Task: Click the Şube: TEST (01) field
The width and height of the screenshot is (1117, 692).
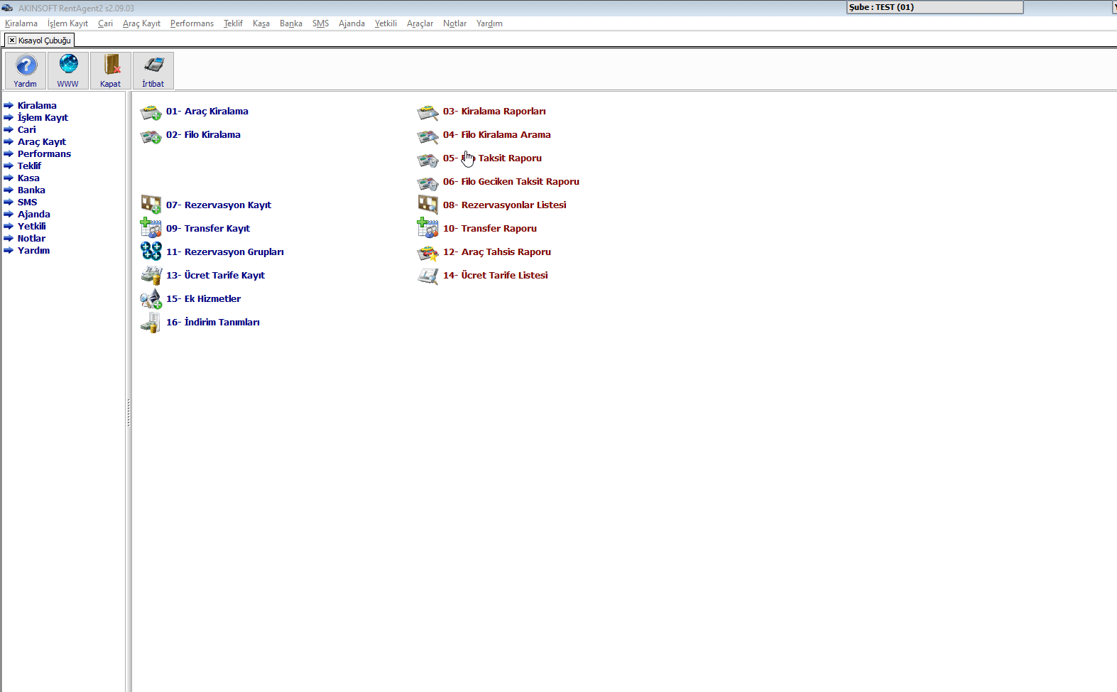Action: click(935, 7)
